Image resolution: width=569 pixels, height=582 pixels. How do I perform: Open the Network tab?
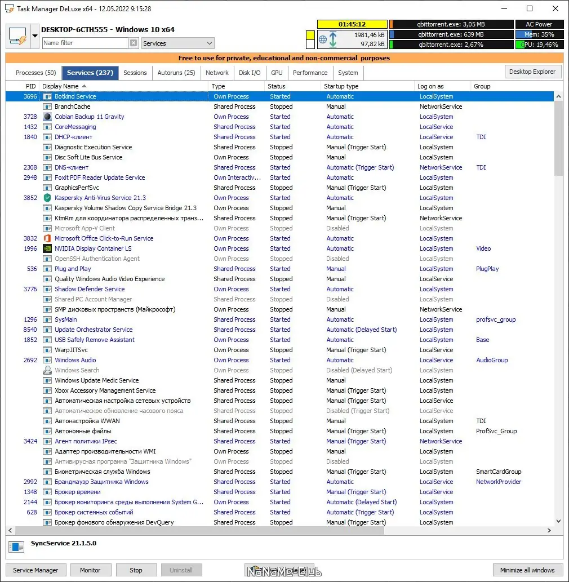217,73
